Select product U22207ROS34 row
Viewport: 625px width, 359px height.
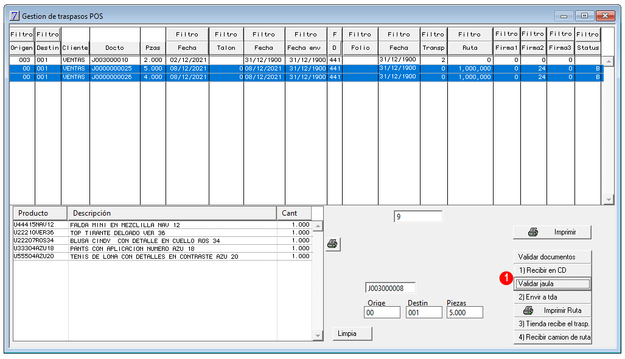coord(162,241)
